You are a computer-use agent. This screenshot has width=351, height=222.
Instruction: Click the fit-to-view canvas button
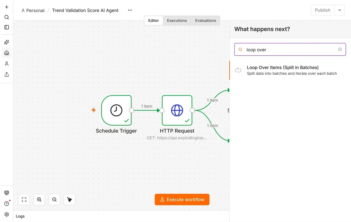(x=24, y=199)
